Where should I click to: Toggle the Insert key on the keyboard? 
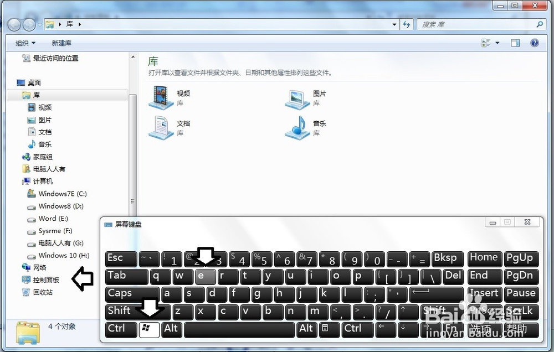click(484, 294)
